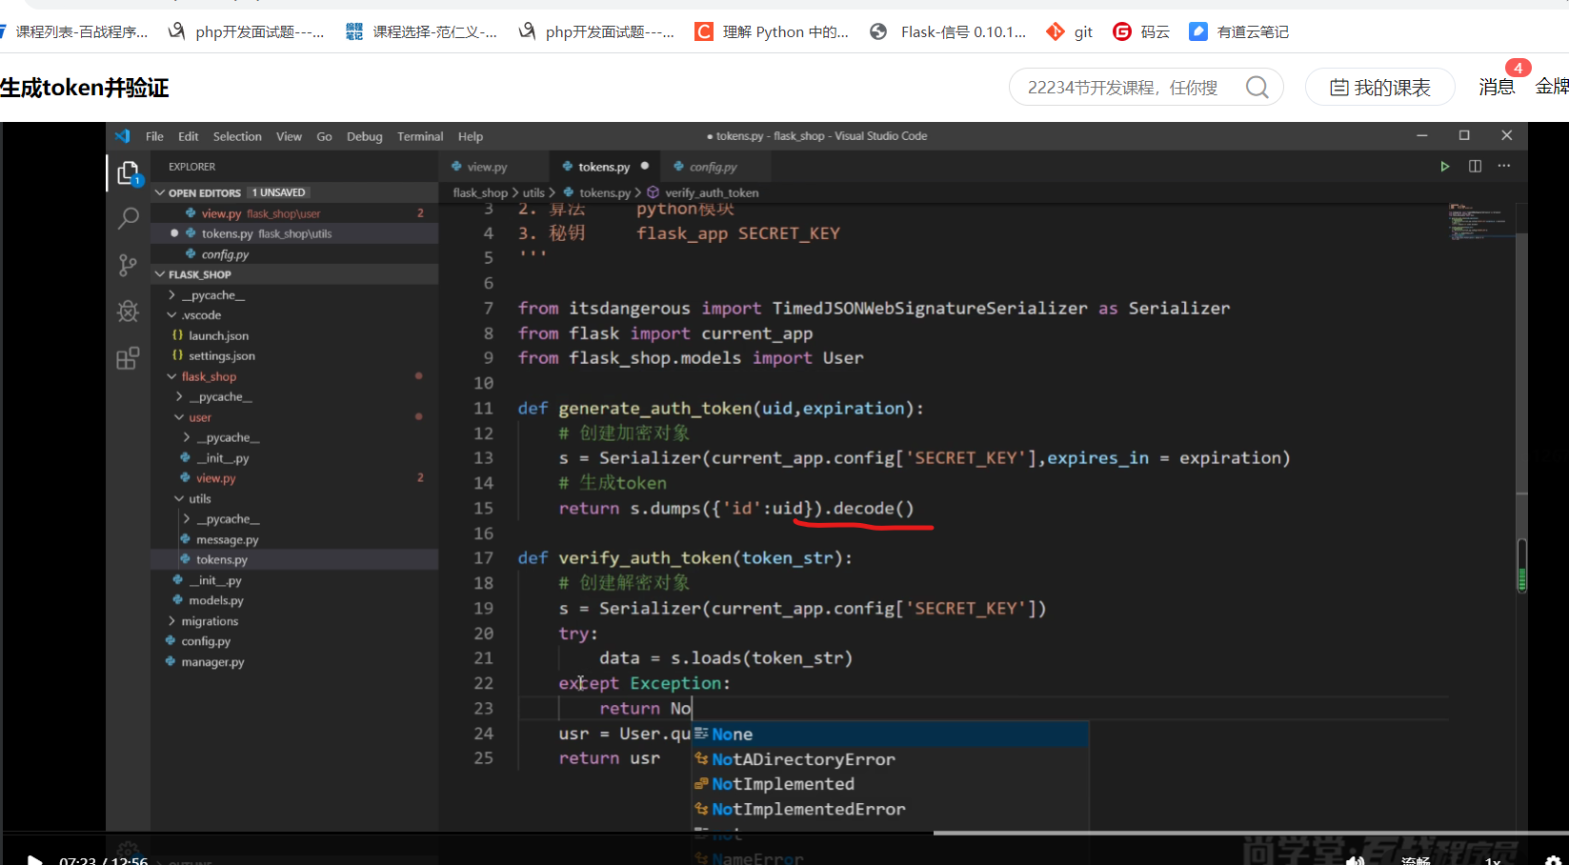The width and height of the screenshot is (1569, 865).
Task: Open the Selection menu
Action: pyautogui.click(x=237, y=136)
